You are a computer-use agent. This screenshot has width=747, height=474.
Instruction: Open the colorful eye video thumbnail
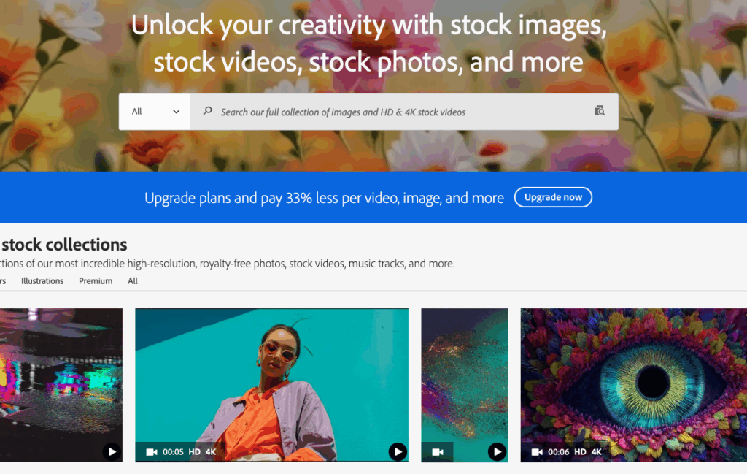tap(633, 372)
